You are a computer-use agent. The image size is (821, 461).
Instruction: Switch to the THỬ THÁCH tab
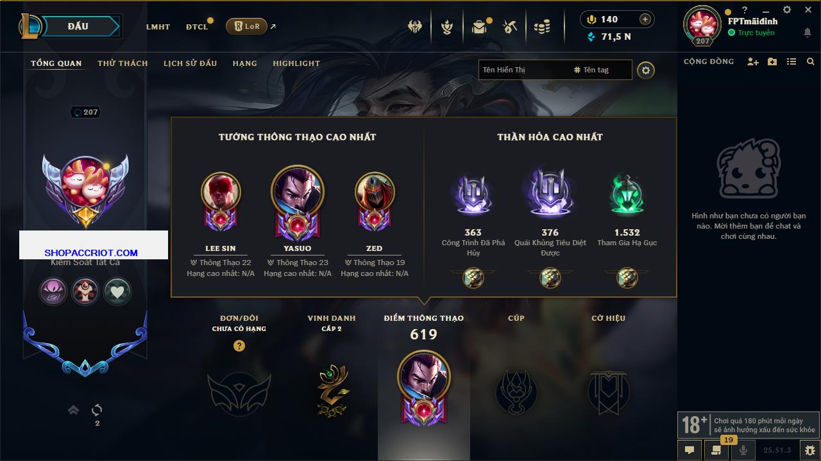(123, 63)
